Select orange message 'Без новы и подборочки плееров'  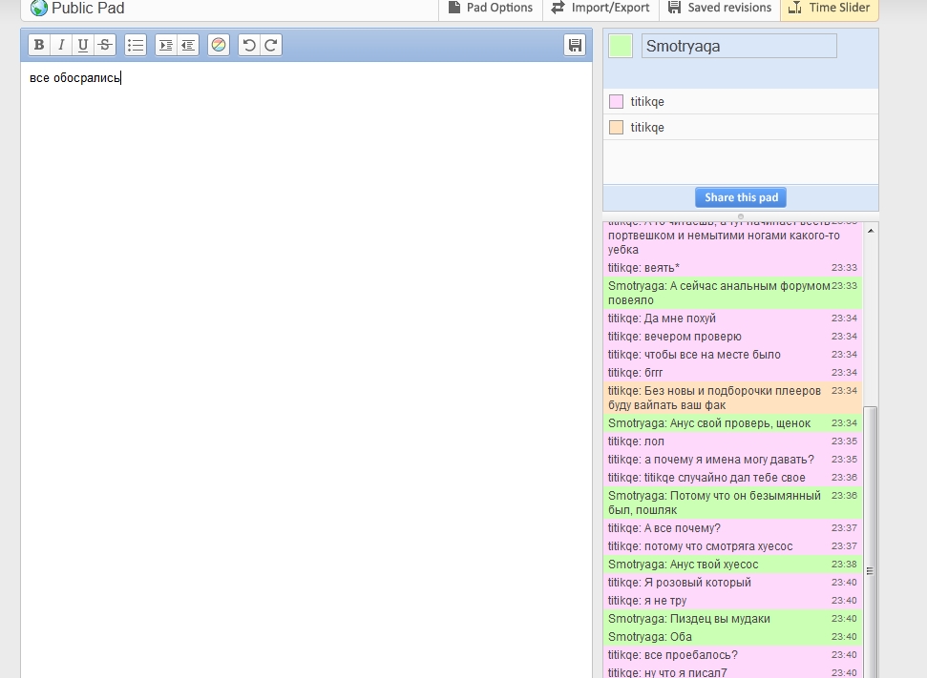click(732, 398)
